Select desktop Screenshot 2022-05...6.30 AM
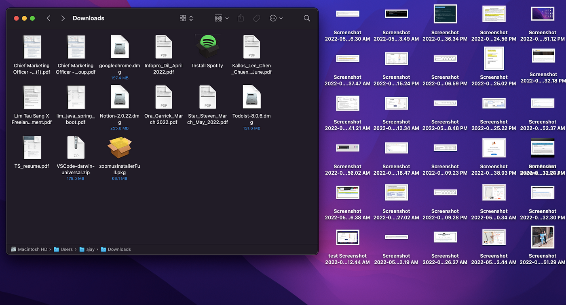This screenshot has height=305, width=566. pyautogui.click(x=348, y=14)
